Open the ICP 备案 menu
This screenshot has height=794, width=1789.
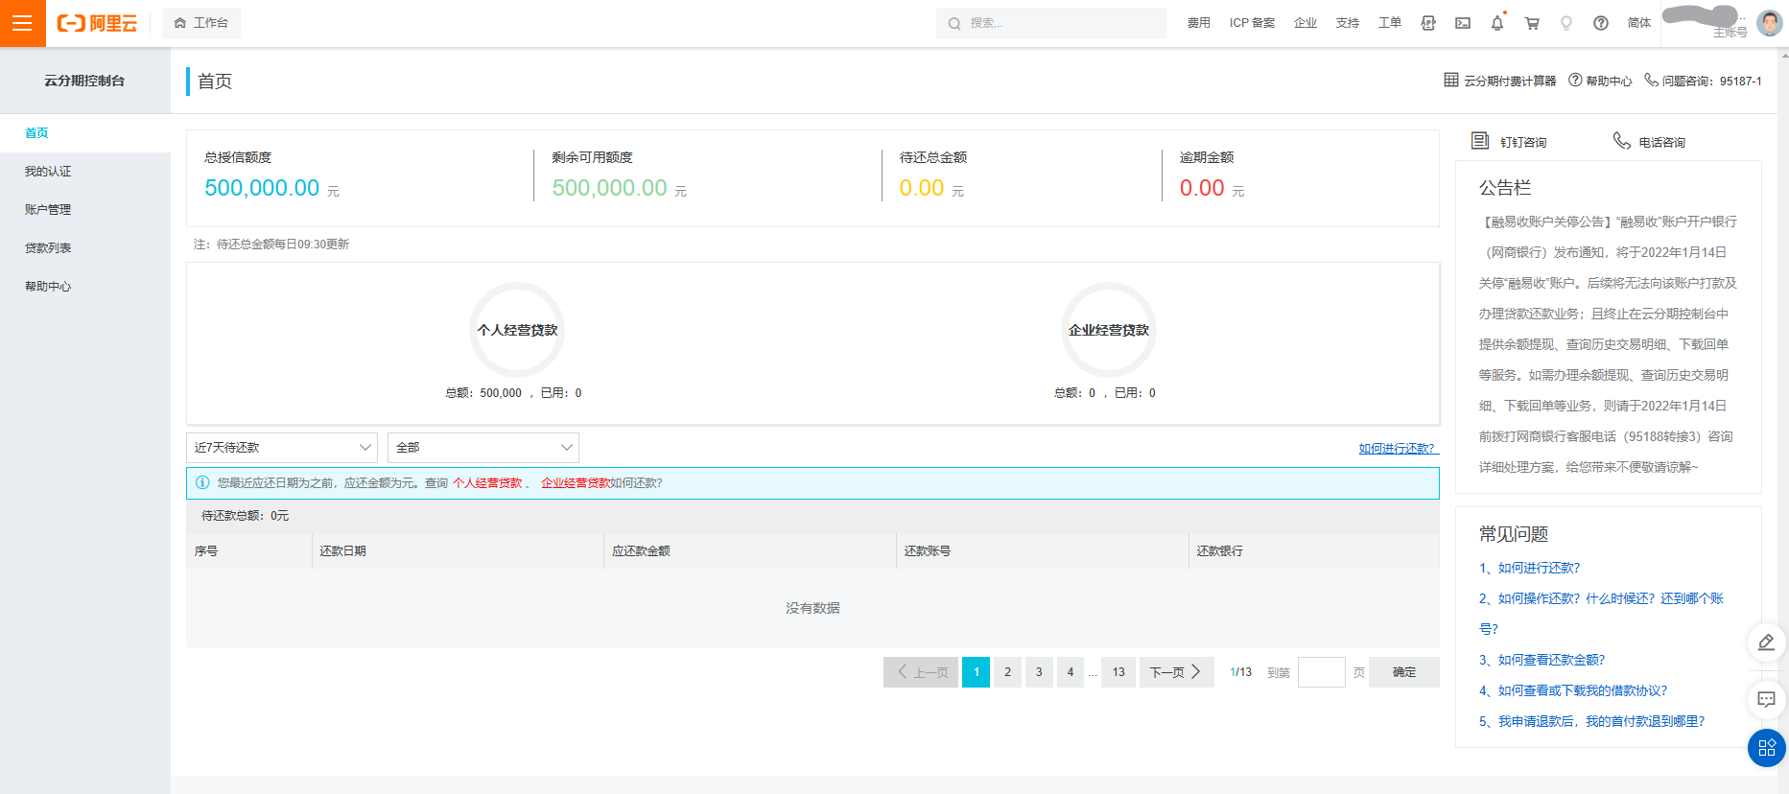[x=1252, y=23]
